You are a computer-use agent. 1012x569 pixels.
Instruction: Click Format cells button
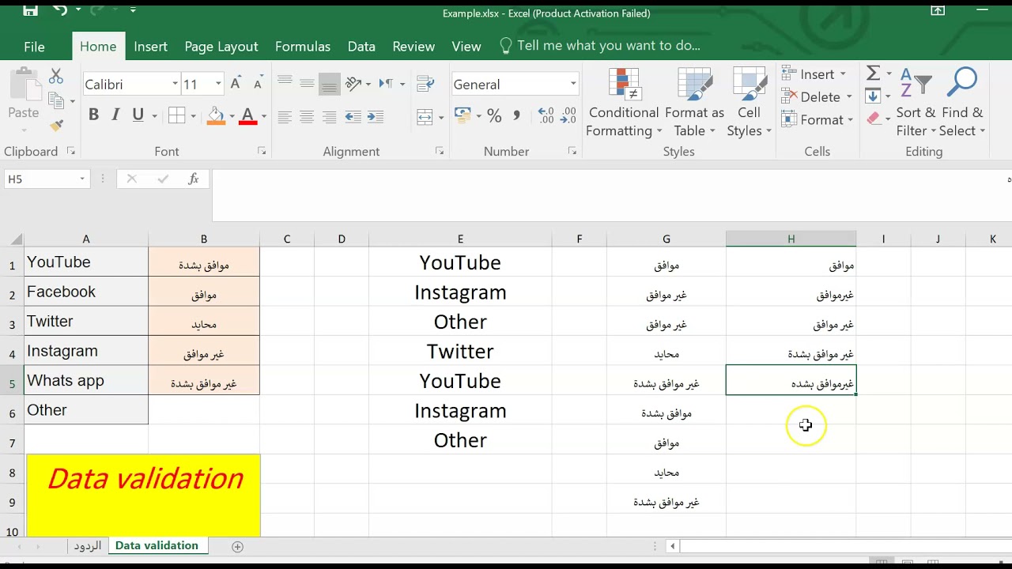tap(818, 120)
